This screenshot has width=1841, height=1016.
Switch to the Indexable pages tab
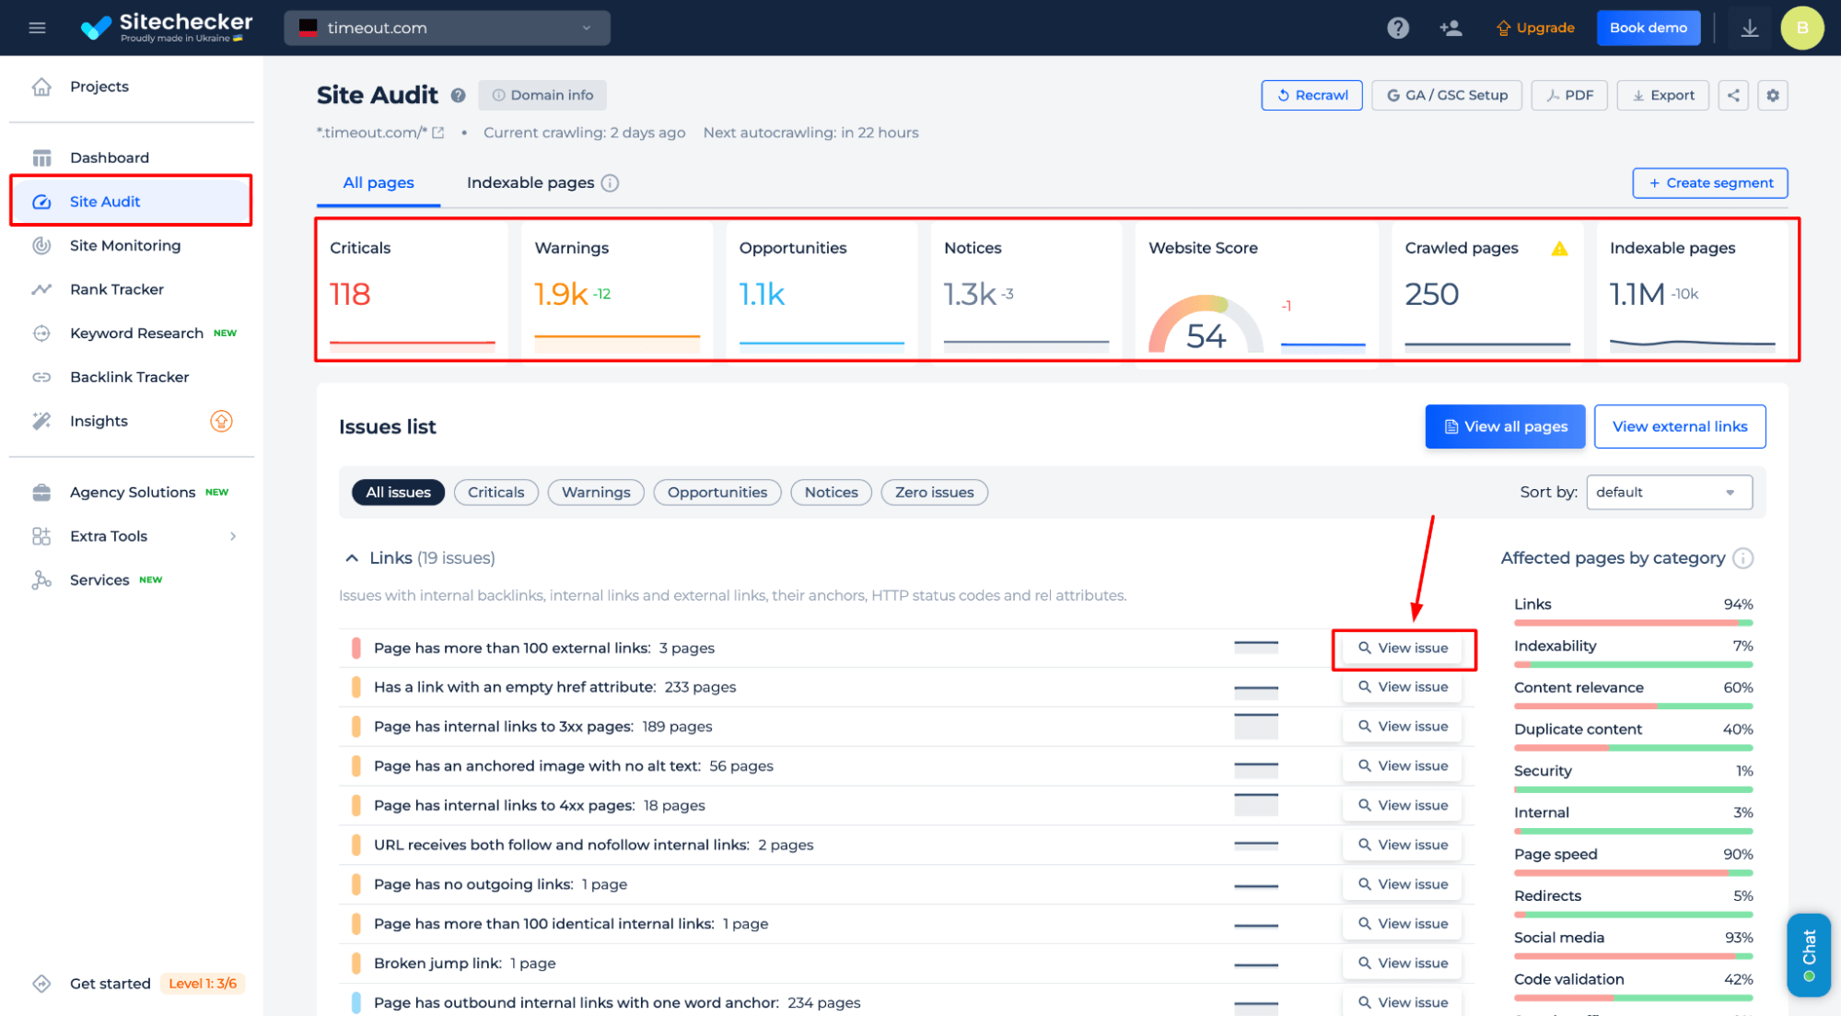point(529,182)
